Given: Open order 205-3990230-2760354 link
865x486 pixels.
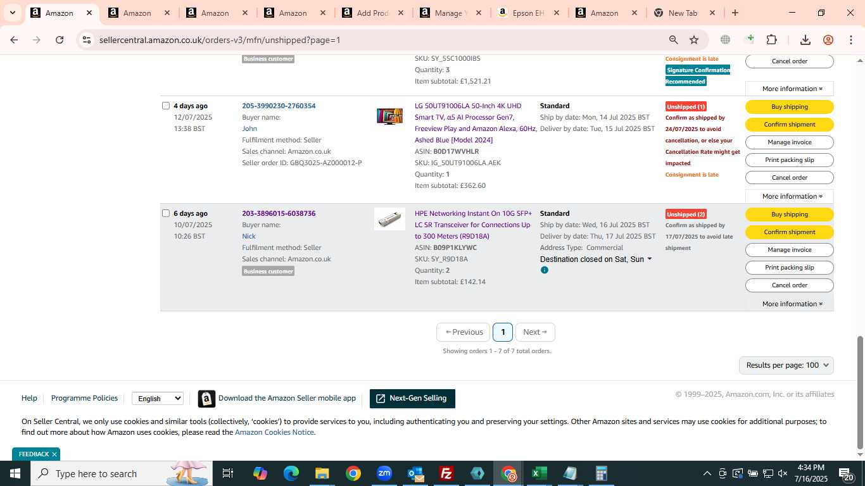Looking at the screenshot, I should pos(279,106).
